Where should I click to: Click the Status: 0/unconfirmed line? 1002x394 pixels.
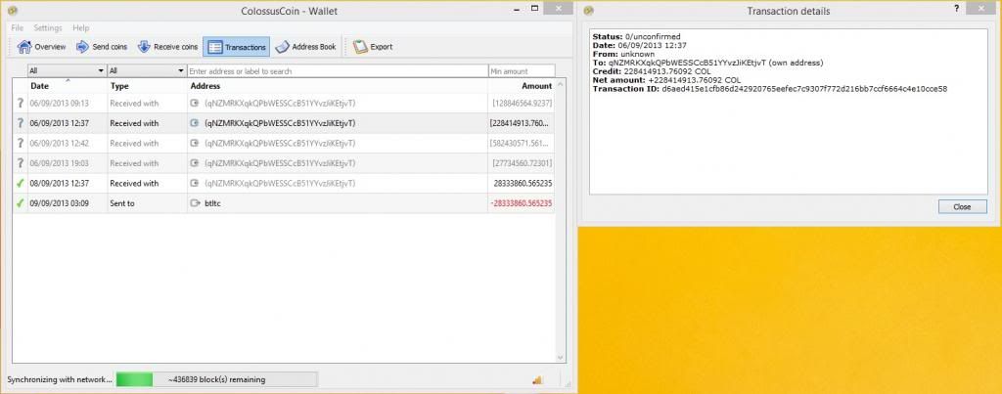tap(636, 37)
